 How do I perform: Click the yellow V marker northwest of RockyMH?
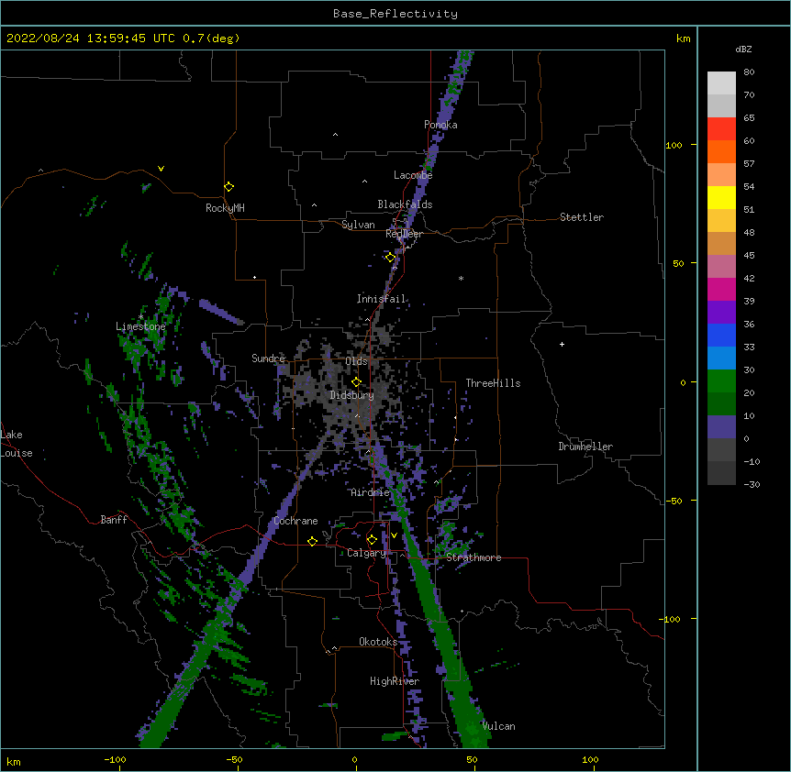pos(161,169)
